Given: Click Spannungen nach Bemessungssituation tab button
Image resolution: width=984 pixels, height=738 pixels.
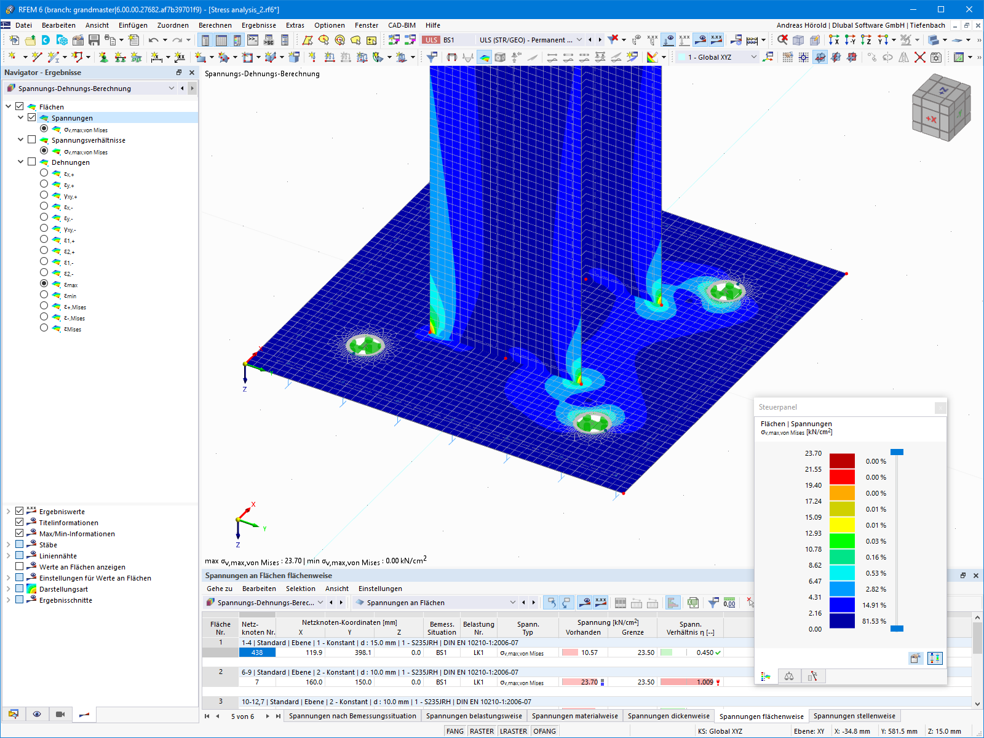Looking at the screenshot, I should pyautogui.click(x=352, y=716).
